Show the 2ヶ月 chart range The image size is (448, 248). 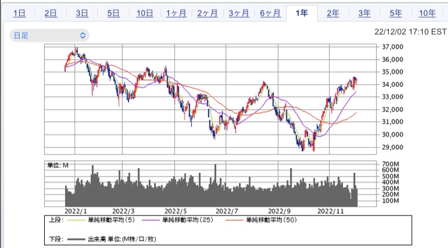pos(207,13)
